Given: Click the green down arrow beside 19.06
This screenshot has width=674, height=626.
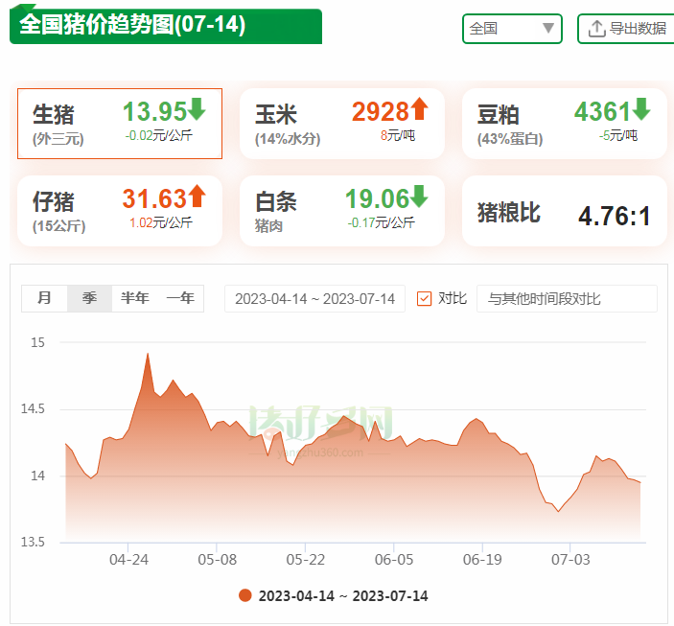Looking at the screenshot, I should point(419,197).
